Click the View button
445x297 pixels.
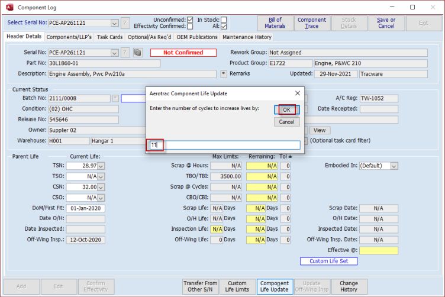(320, 130)
